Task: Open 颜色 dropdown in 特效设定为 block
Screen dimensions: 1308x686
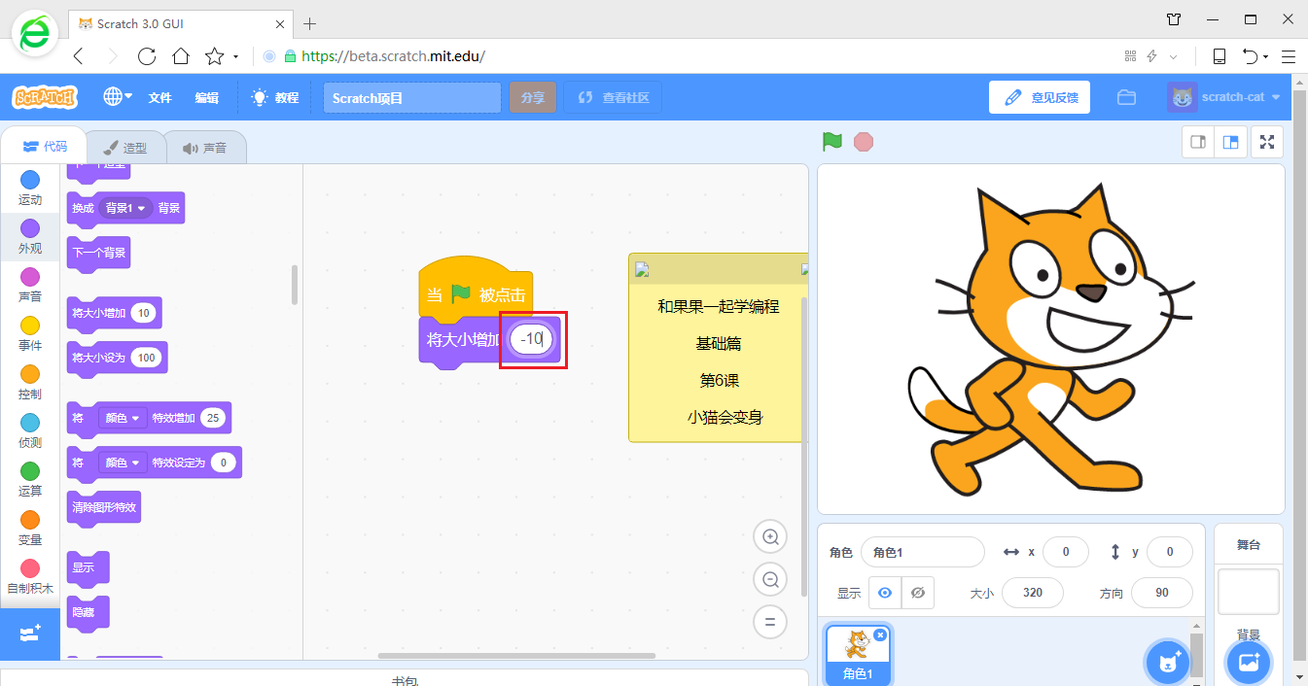Action: pos(122,463)
